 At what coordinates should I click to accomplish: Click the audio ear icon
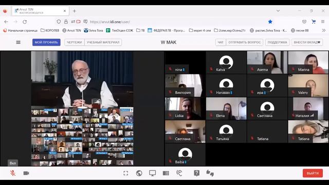[179, 173]
